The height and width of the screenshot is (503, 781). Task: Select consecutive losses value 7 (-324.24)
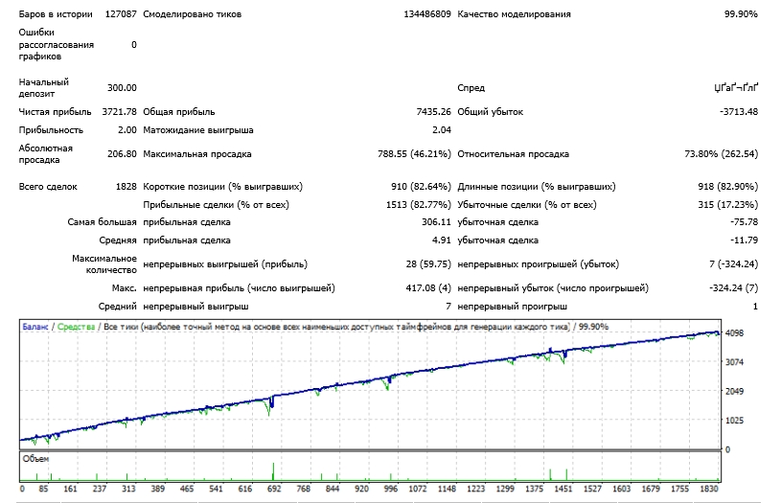click(x=733, y=263)
